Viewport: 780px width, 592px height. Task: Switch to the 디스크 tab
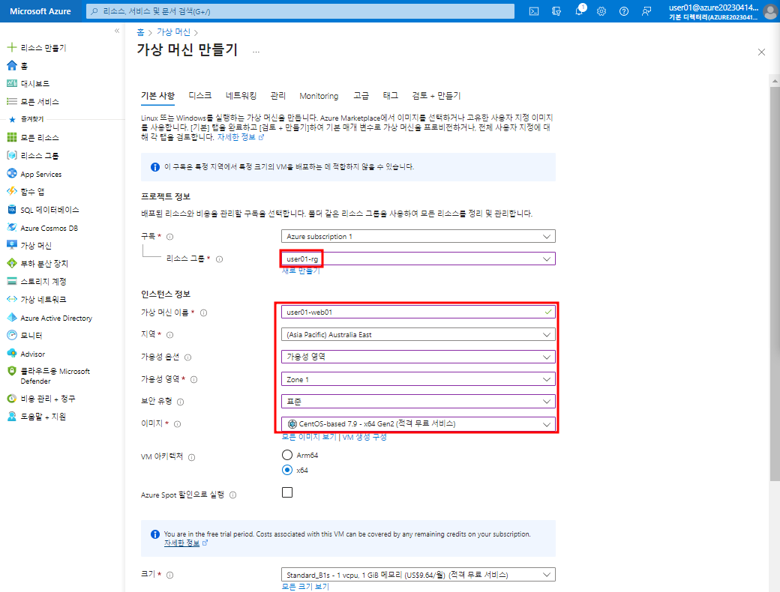pyautogui.click(x=200, y=95)
